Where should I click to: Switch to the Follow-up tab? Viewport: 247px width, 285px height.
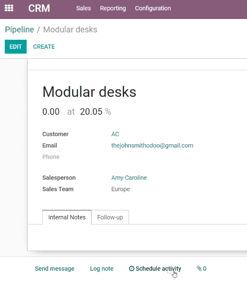110,217
